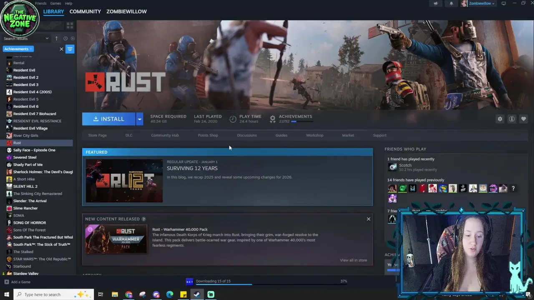Select Resident Evil Village in game list
This screenshot has height=300, width=534.
[30, 128]
